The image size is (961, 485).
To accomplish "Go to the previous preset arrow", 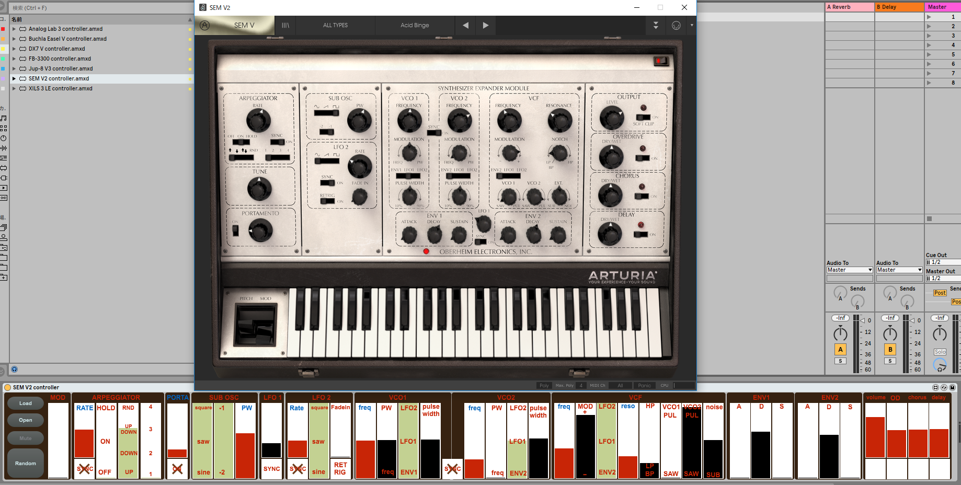I will click(x=465, y=25).
